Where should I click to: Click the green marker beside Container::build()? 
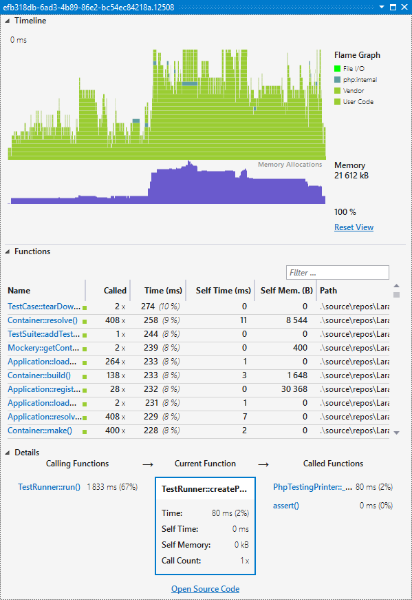coord(85,377)
